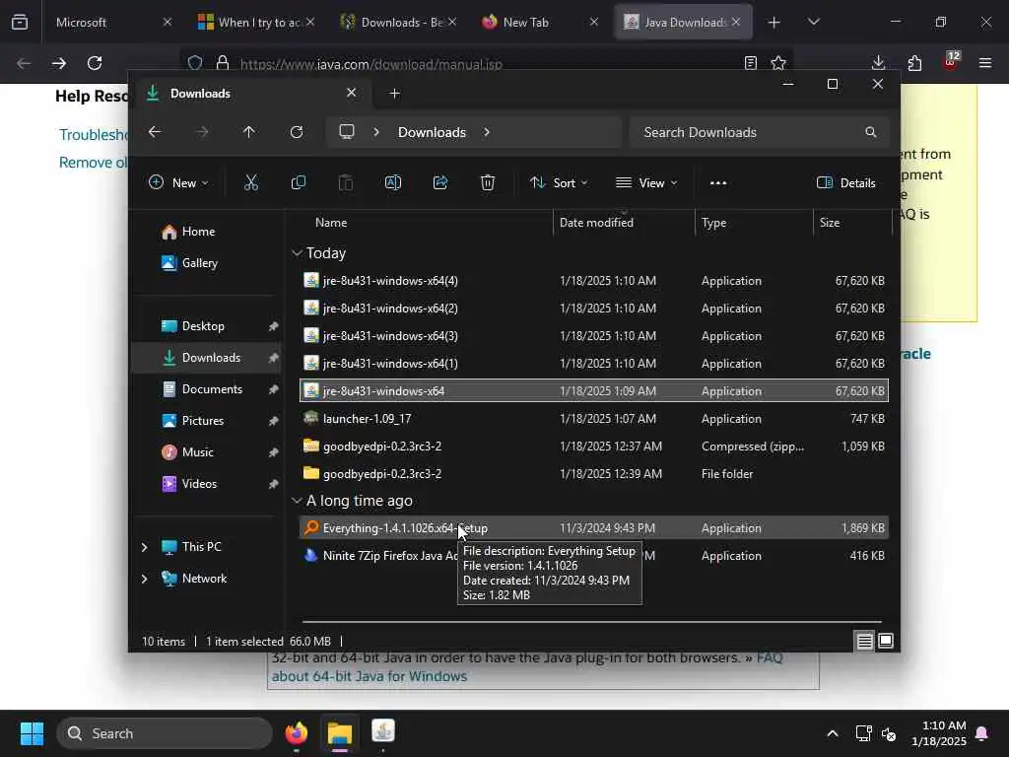The image size is (1009, 757).
Task: Switch to Microsoft browser tab
Action: click(x=110, y=22)
